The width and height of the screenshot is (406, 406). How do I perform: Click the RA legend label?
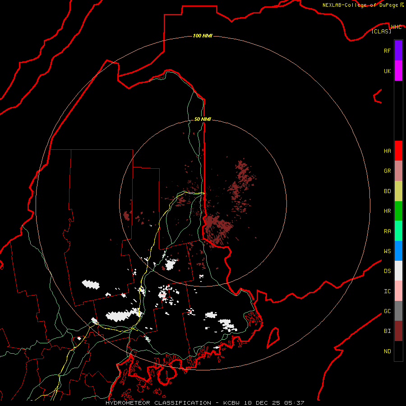point(387,231)
